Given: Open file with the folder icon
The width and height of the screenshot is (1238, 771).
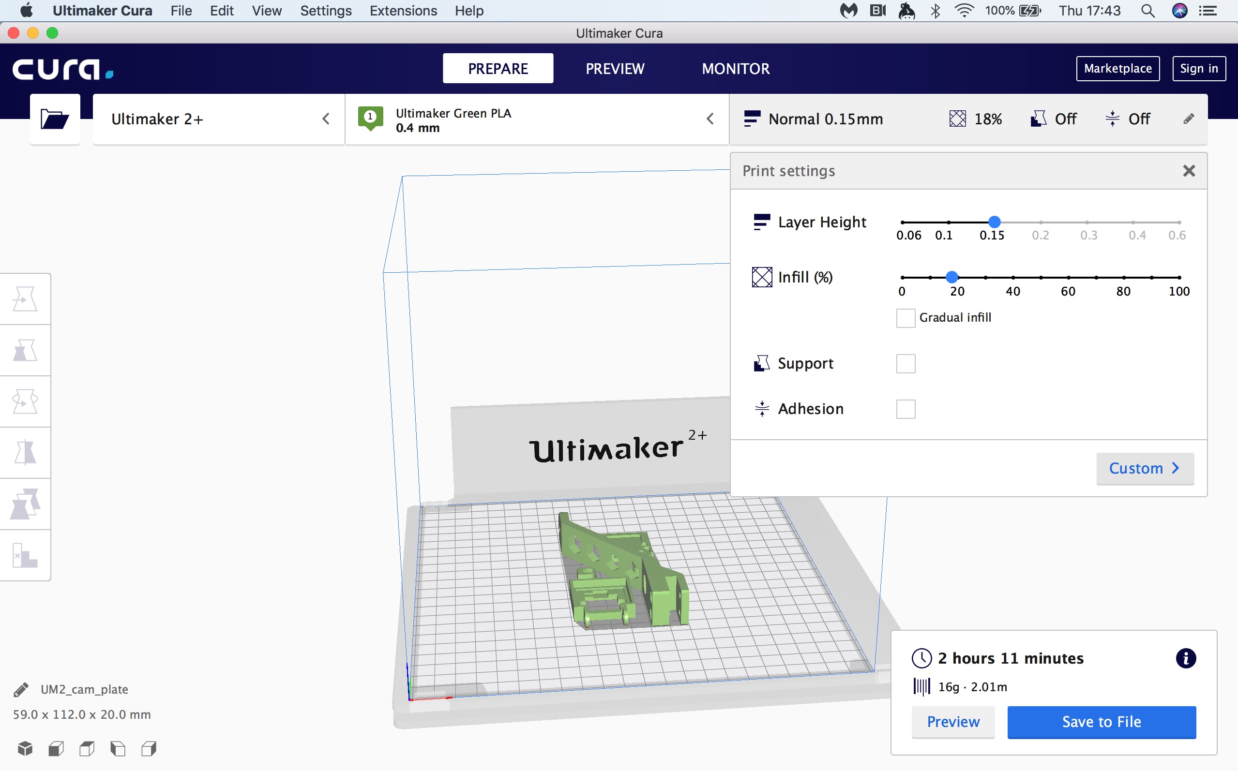Looking at the screenshot, I should [55, 119].
